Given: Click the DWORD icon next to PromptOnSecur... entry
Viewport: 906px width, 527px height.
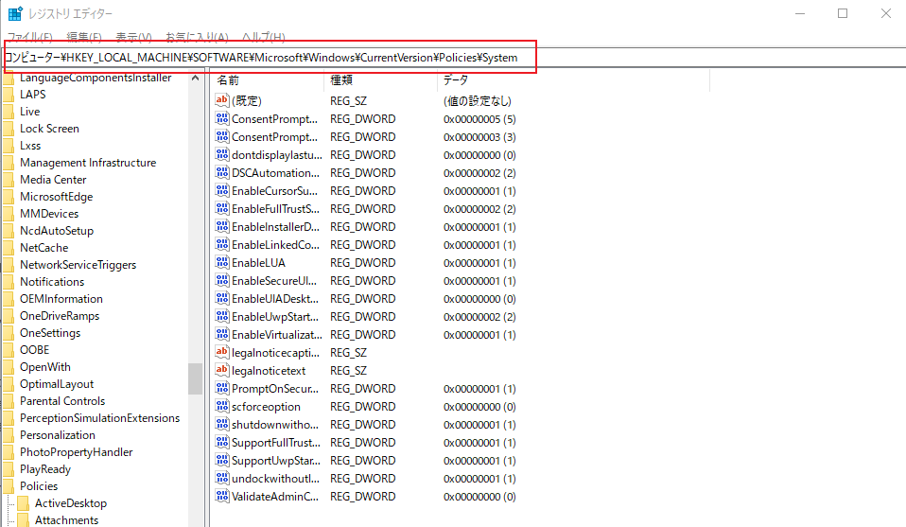Looking at the screenshot, I should point(222,388).
